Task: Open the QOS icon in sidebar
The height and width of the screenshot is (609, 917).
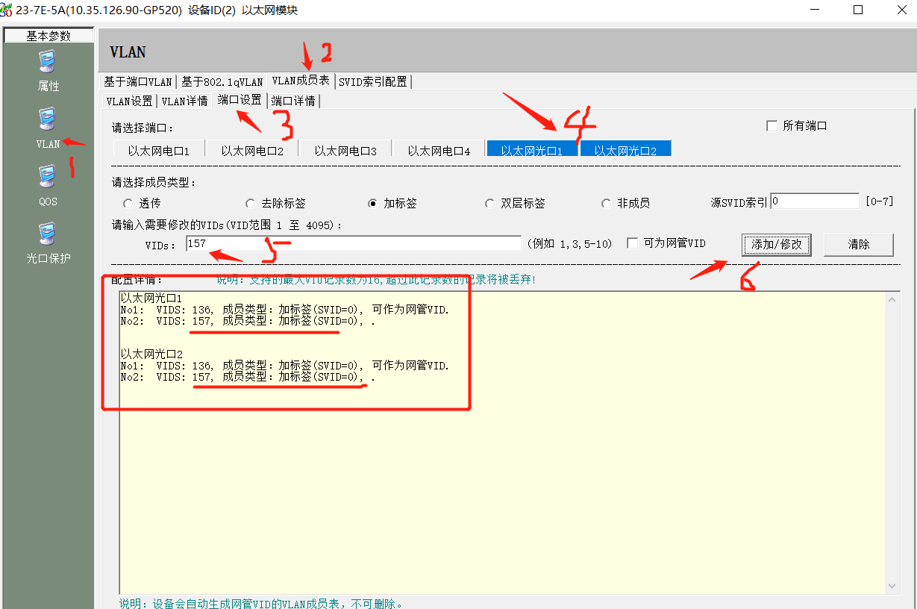Action: pyautogui.click(x=48, y=178)
